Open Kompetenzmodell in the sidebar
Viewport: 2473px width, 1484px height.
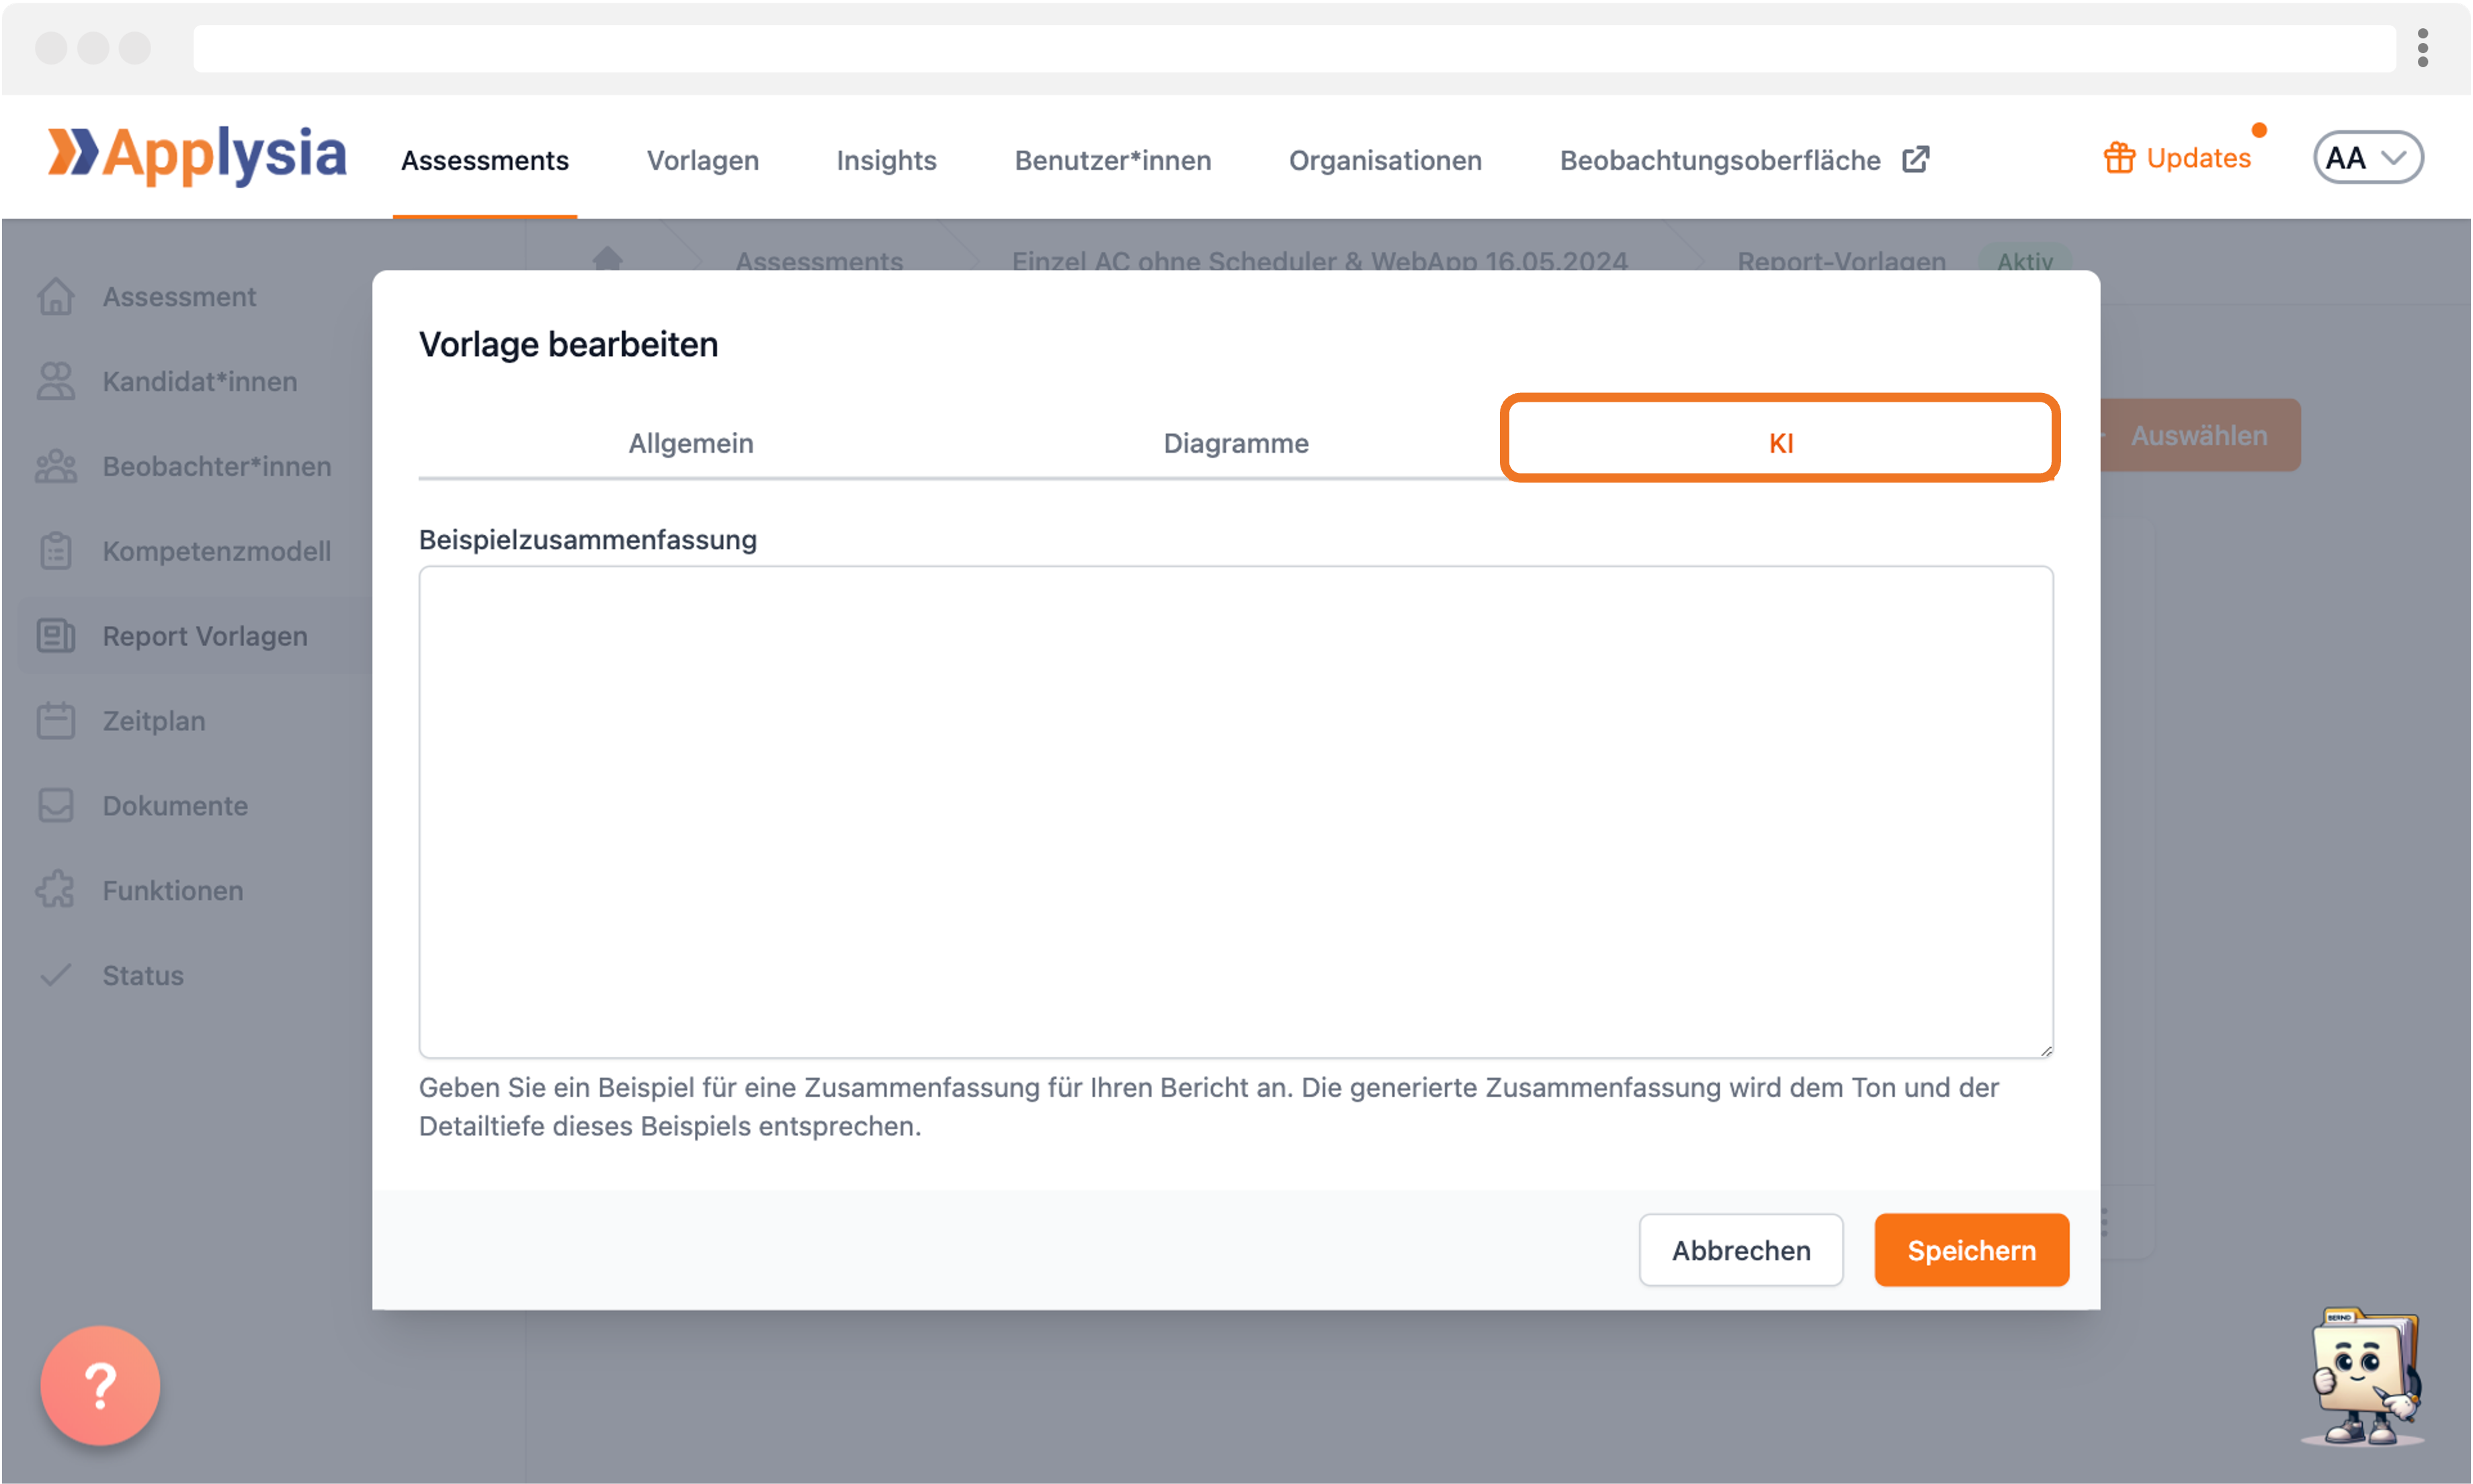point(217,552)
